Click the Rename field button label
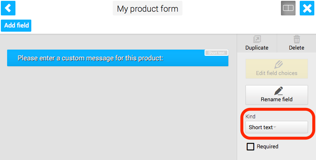Screen dimensions: 316x160 click(x=276, y=100)
